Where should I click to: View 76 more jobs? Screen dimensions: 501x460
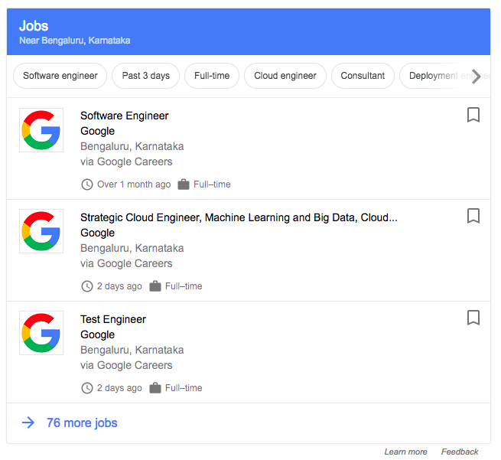[x=82, y=422]
